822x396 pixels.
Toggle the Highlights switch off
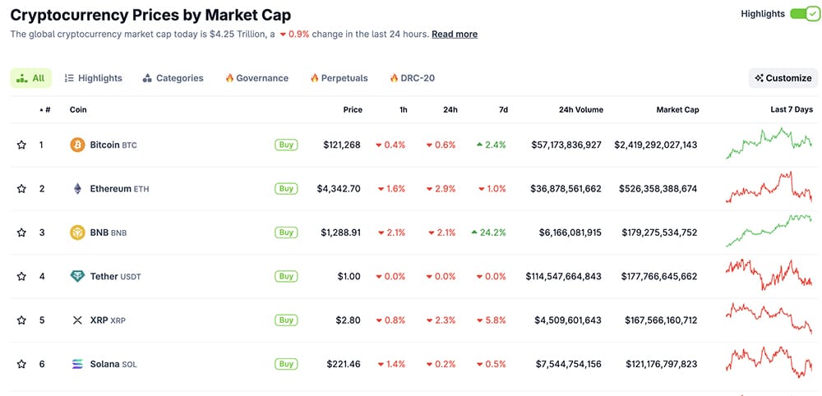tap(804, 14)
